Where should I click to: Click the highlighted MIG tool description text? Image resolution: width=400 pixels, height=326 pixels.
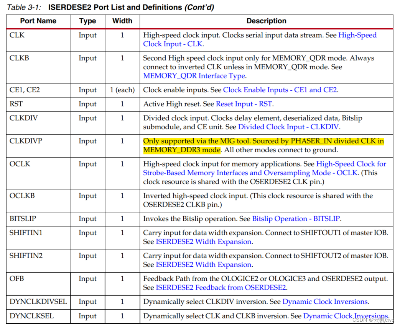coord(263,145)
